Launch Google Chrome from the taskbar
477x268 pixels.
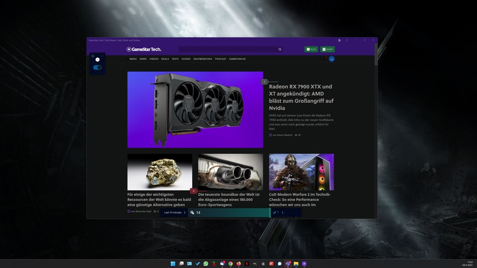[231, 264]
